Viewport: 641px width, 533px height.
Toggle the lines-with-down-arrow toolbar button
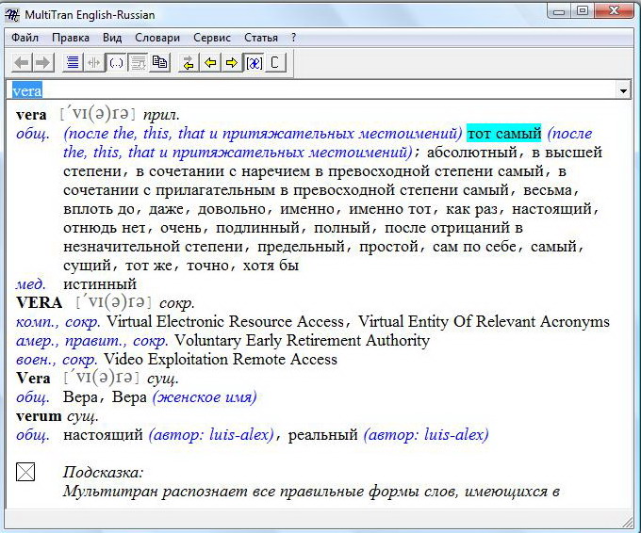point(138,62)
